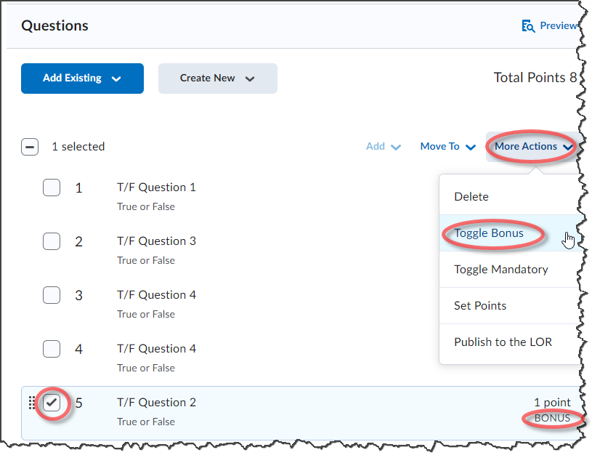592x455 pixels.
Task: Click the Preview magnifier icon
Action: [528, 26]
